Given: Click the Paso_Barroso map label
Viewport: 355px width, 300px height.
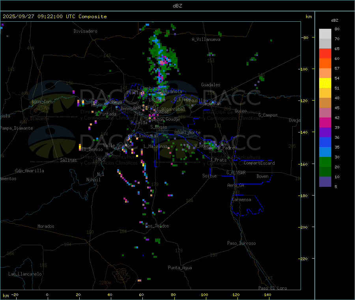Looking at the screenshot, I should 241,243.
